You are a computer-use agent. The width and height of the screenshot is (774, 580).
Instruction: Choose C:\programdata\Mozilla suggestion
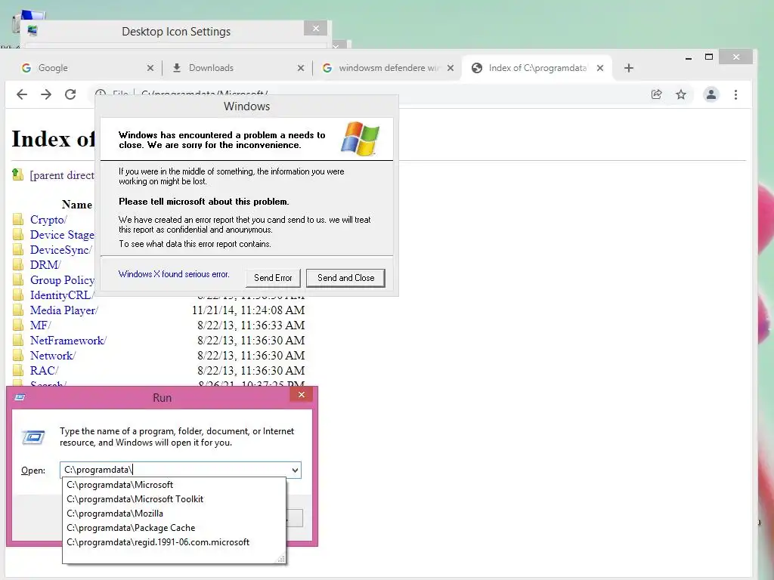coord(174,514)
